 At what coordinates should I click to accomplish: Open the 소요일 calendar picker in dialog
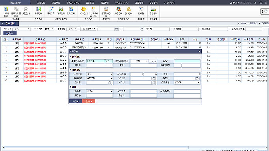click(154, 83)
